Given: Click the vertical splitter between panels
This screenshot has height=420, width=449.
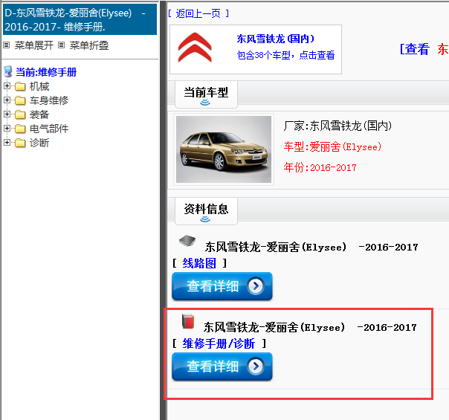Looking at the screenshot, I should 164,210.
